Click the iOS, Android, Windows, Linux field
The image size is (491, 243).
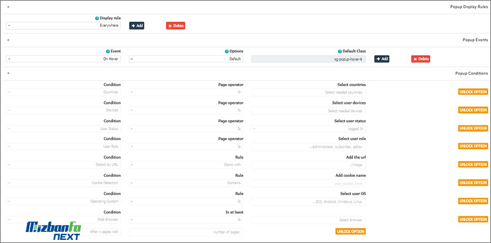(x=309, y=202)
